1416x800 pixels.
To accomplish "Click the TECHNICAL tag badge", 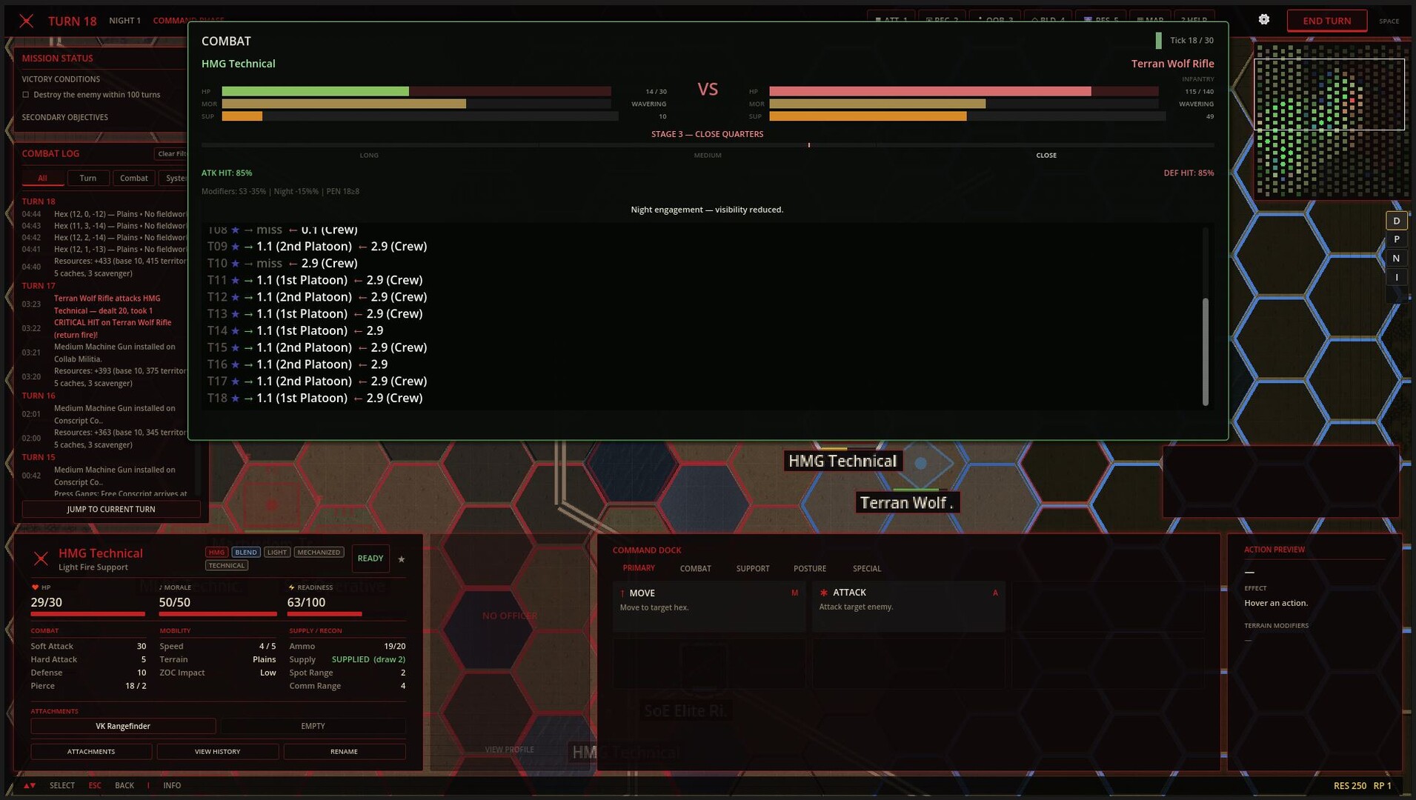I will coord(227,566).
